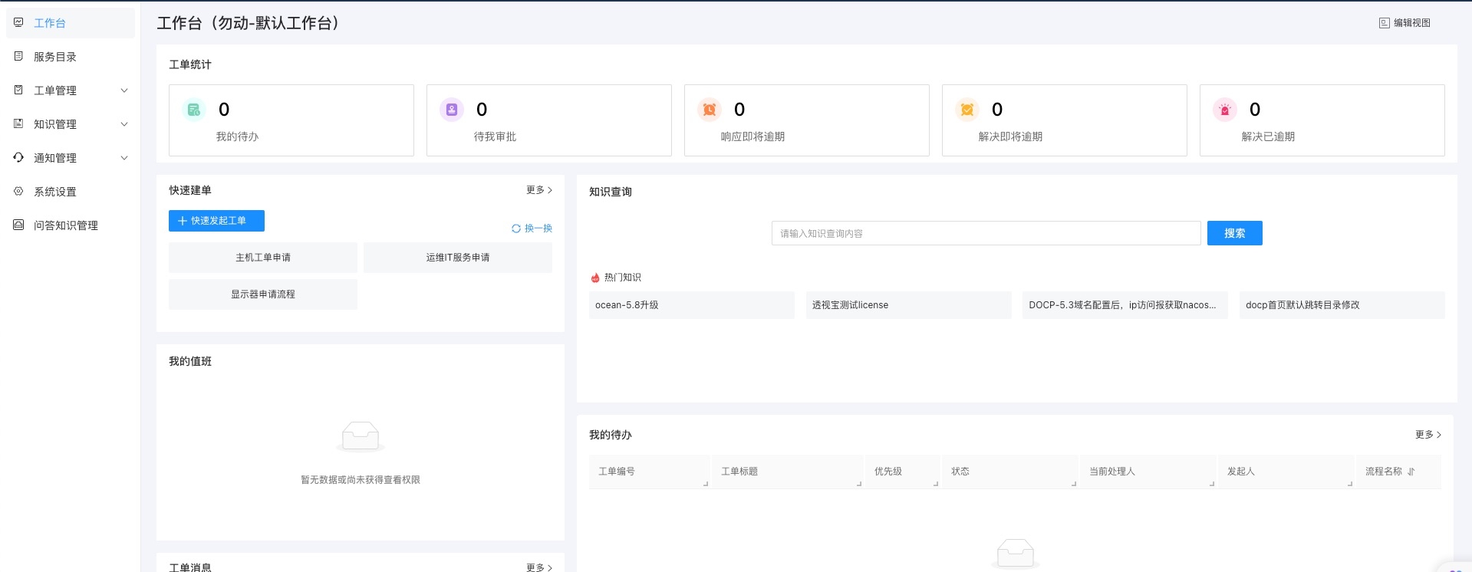Click the 编辑视图 icon at top right
This screenshot has height=572, width=1472.
click(x=1384, y=23)
